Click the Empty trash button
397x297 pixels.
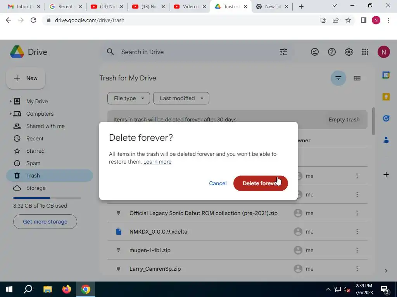click(344, 119)
